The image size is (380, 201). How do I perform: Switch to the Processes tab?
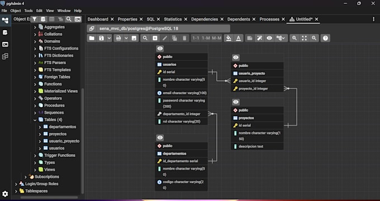269,19
